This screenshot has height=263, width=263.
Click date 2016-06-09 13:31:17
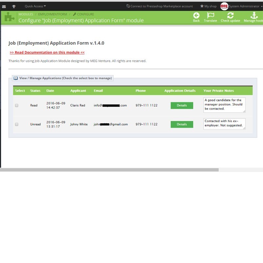tap(56, 124)
